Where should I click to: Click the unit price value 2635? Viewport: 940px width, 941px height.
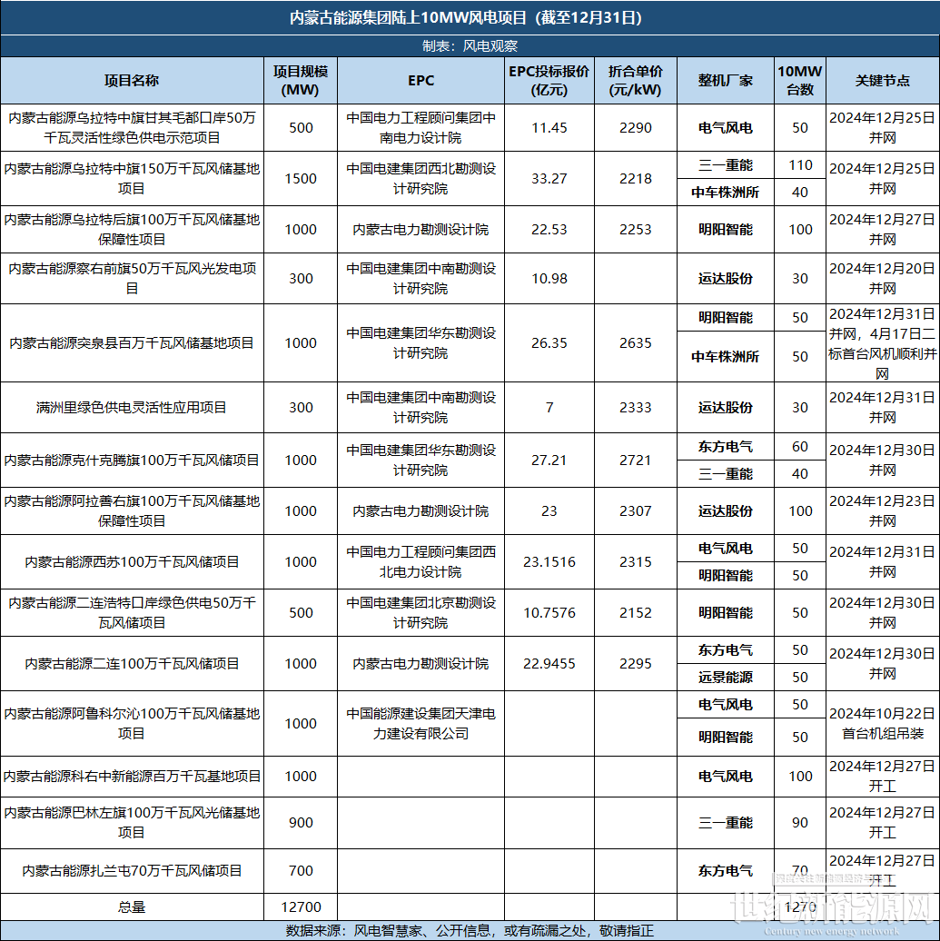636,342
